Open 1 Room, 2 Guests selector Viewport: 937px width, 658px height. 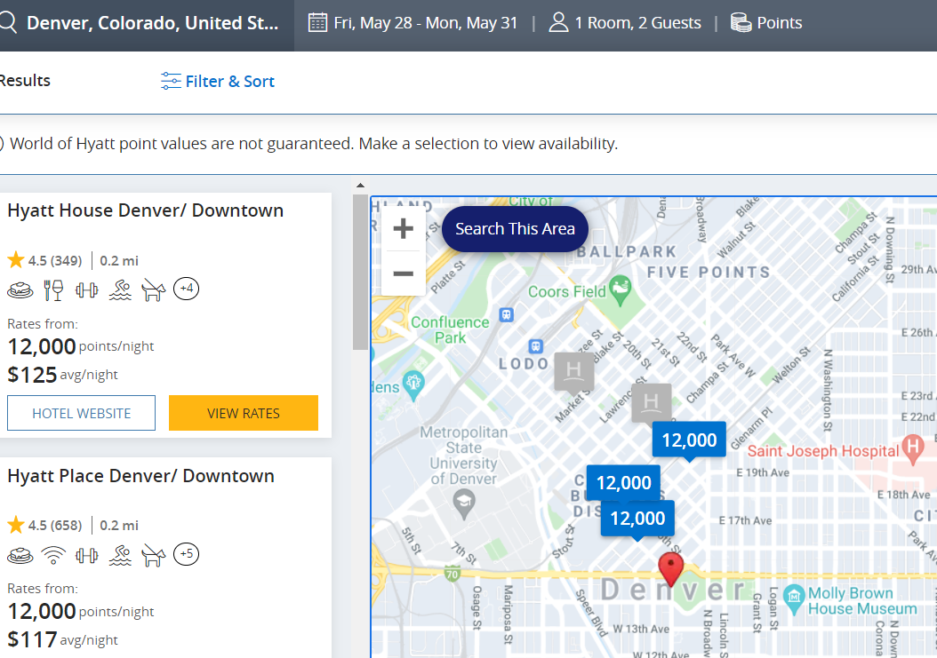click(637, 23)
